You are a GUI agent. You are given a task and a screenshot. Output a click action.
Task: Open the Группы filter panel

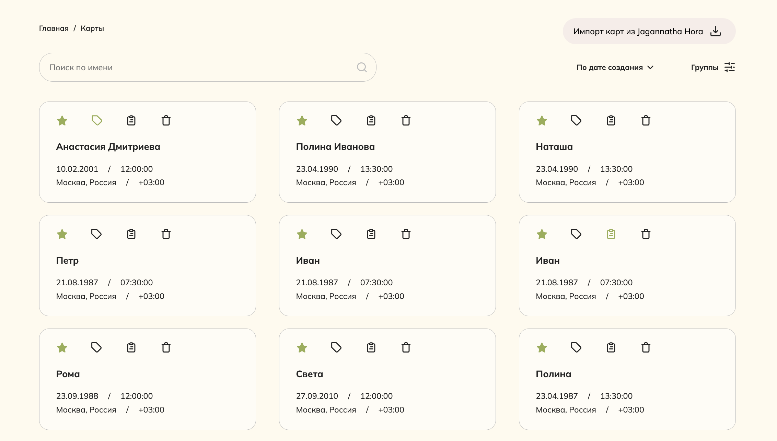pos(713,67)
